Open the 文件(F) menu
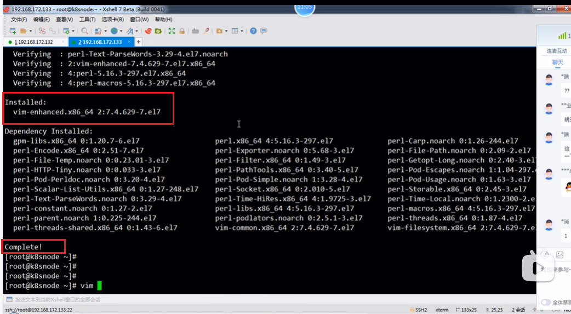 pyautogui.click(x=19, y=19)
